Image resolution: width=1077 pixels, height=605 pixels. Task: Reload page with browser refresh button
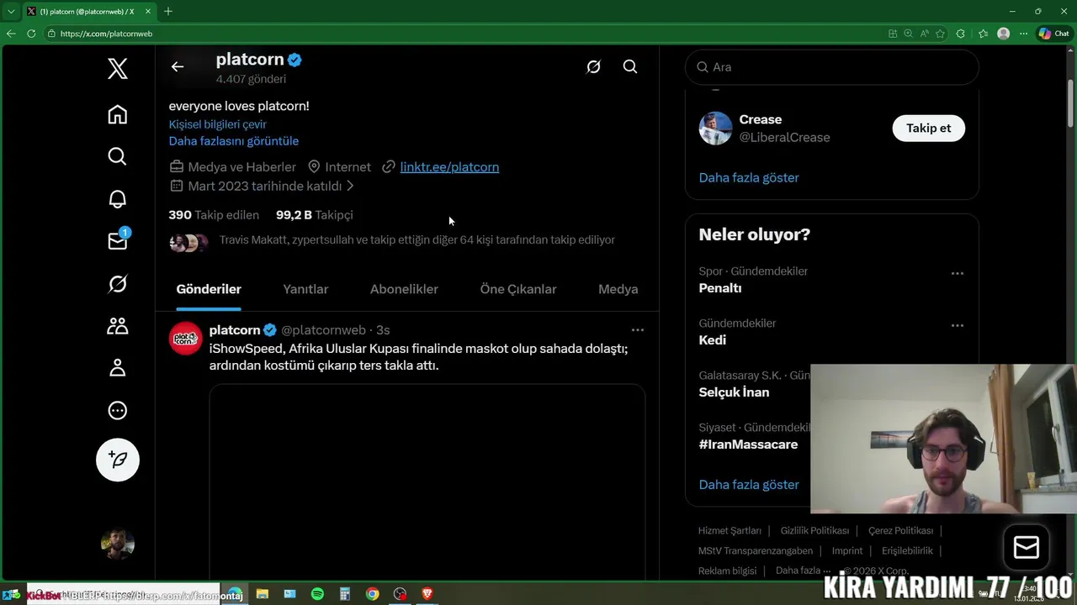(x=31, y=34)
